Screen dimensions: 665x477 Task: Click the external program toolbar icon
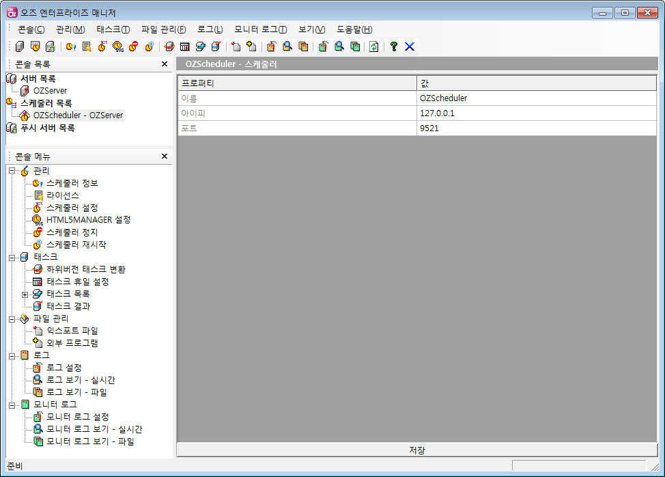(x=251, y=46)
